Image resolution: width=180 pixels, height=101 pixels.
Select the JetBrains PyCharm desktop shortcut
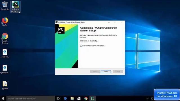(15, 7)
